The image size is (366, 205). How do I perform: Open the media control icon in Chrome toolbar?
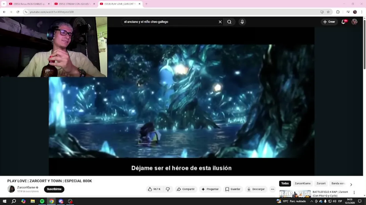click(x=348, y=12)
